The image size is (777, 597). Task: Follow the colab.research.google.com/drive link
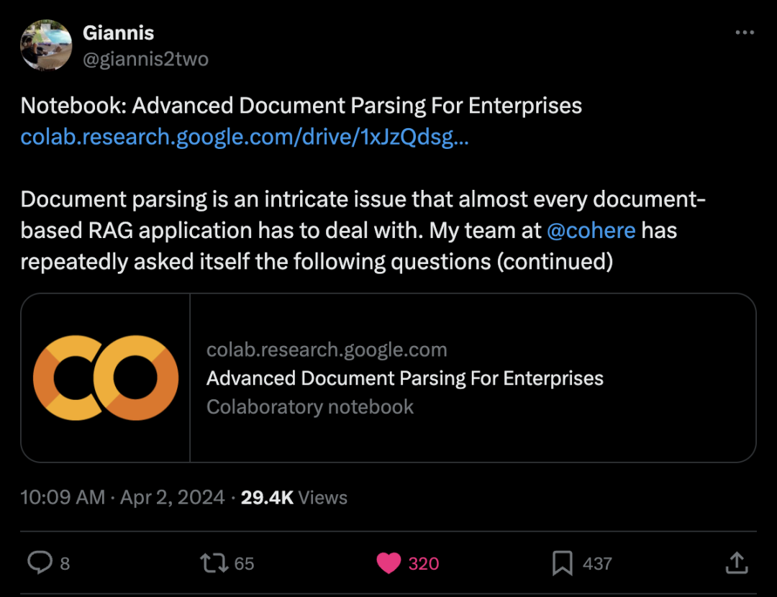click(245, 137)
